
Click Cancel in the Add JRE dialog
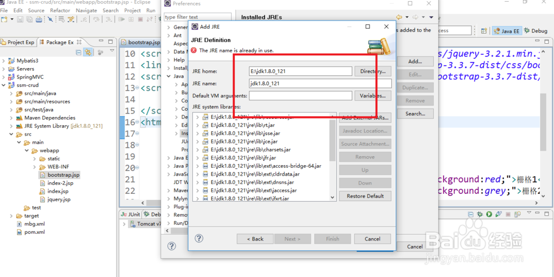[372, 239]
